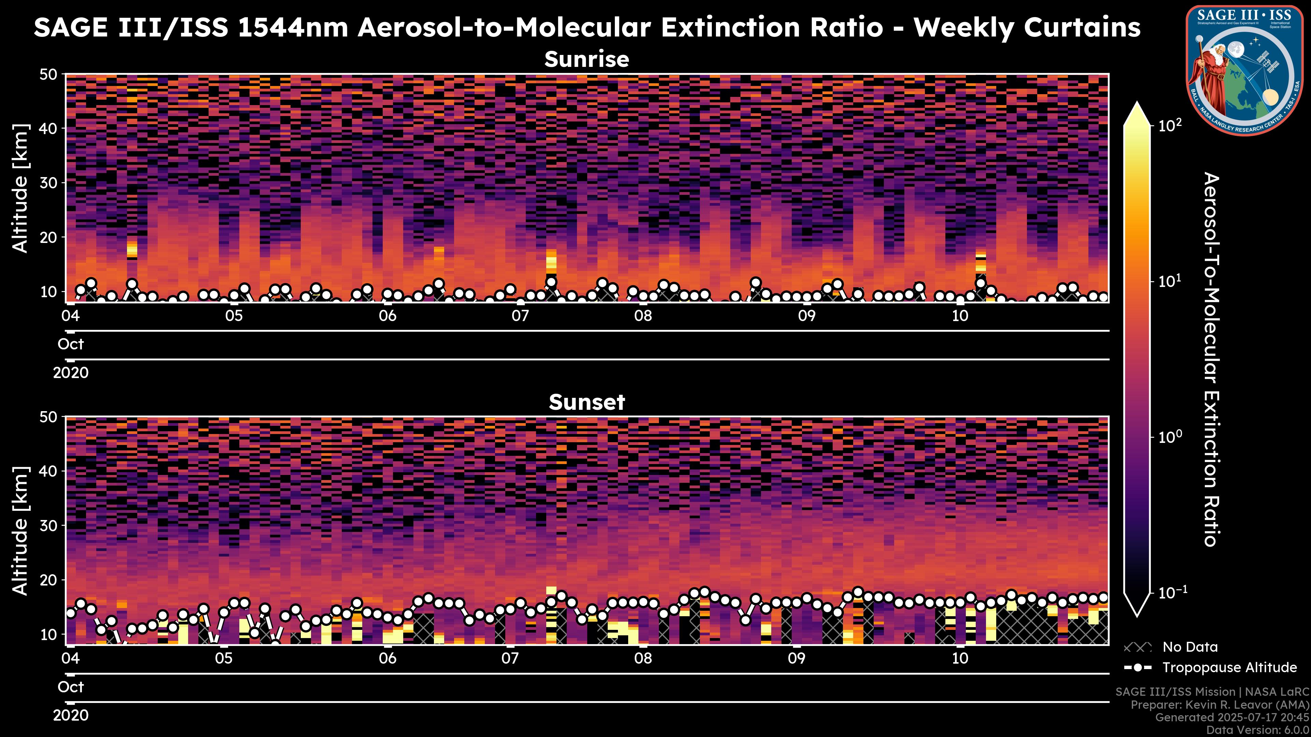Click the 2020 year label under Sunset
The height and width of the screenshot is (737, 1311).
coord(71,716)
